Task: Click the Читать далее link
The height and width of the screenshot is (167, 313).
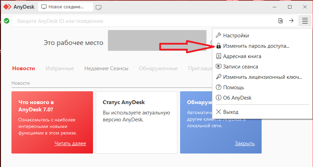Action: click(70, 143)
